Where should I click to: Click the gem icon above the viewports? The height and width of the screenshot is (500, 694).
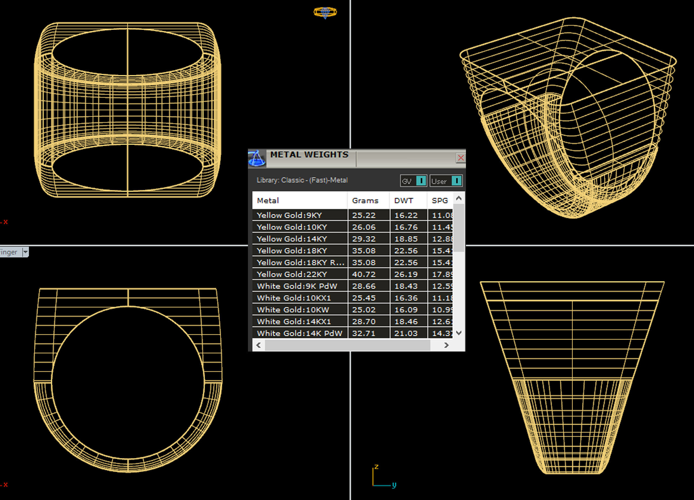(x=325, y=13)
